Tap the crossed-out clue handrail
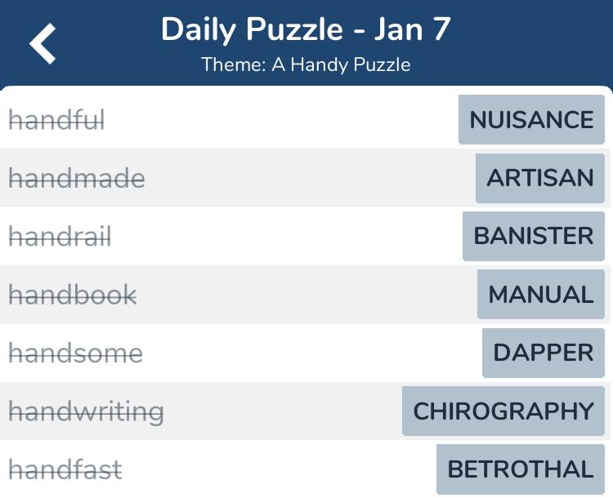The image size is (613, 498). tap(60, 236)
